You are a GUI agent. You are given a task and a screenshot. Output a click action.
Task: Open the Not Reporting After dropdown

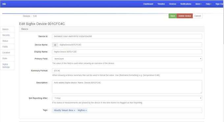coord(127,98)
